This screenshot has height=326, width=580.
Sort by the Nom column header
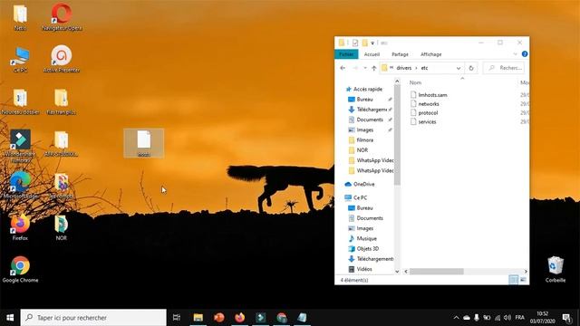[415, 82]
